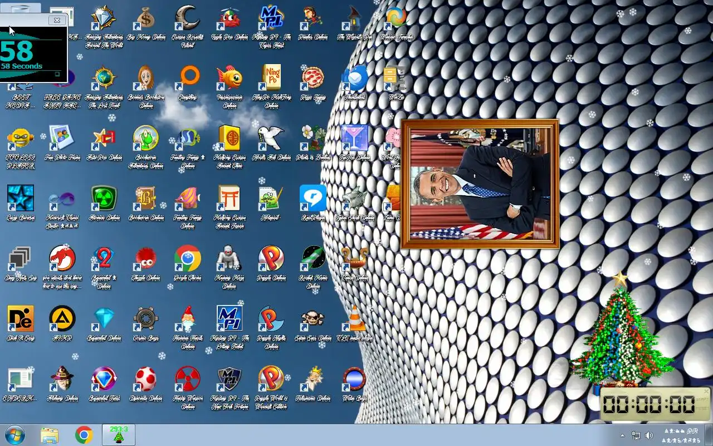This screenshot has width=713, height=446.
Task: Open Bonnie's Bookstore Deluxe girl icon
Action: click(146, 78)
